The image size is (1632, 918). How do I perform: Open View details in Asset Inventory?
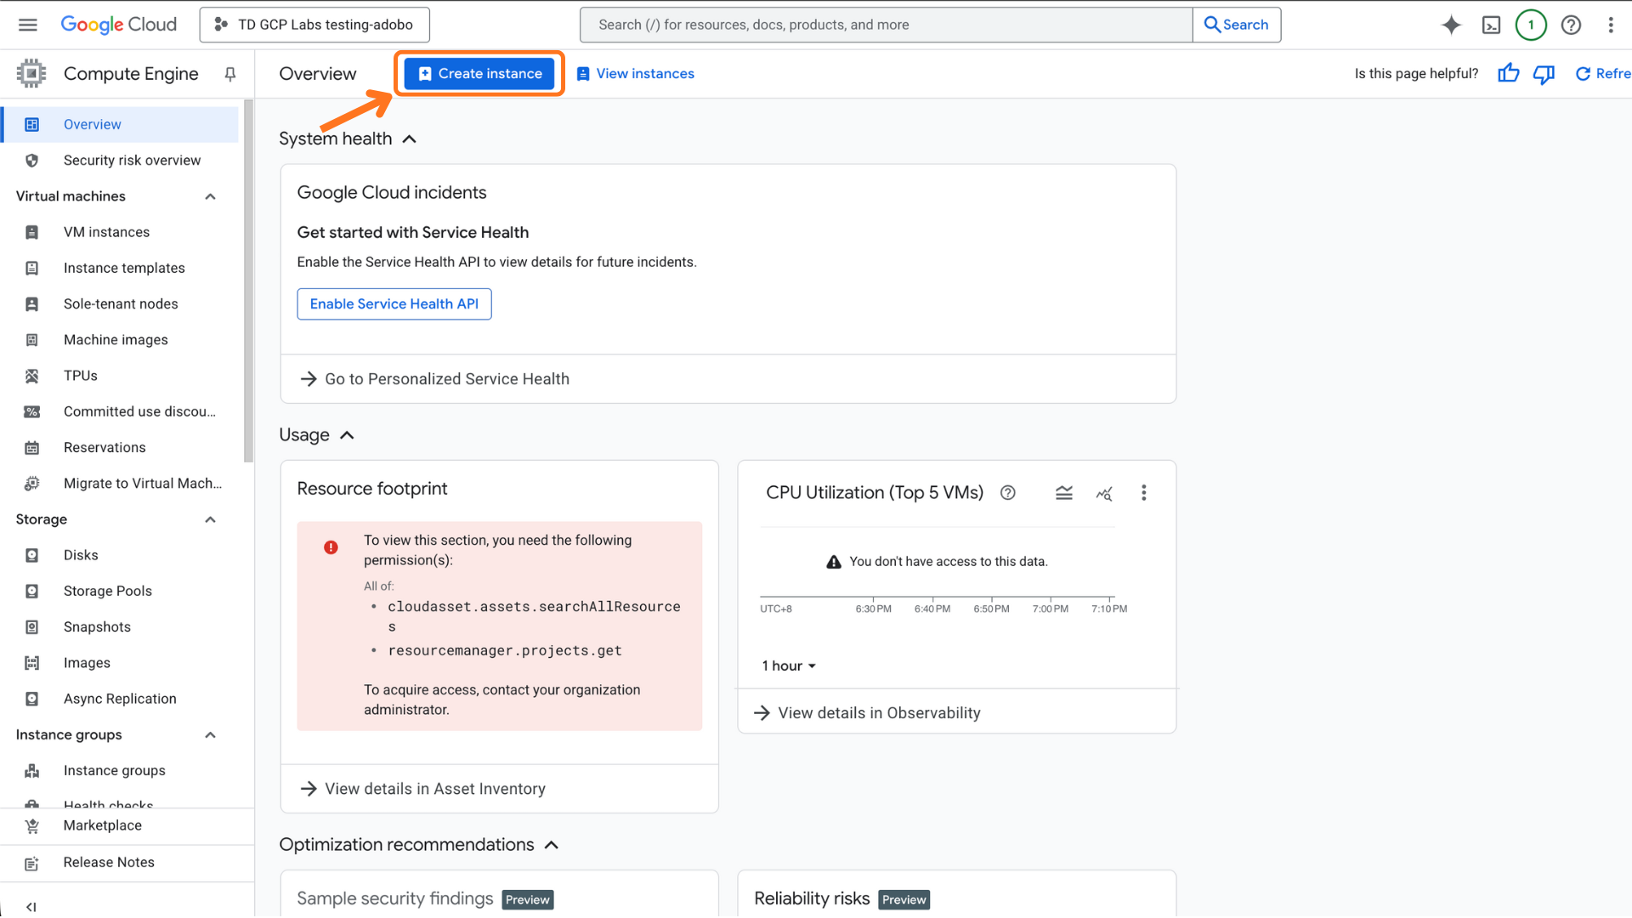434,789
